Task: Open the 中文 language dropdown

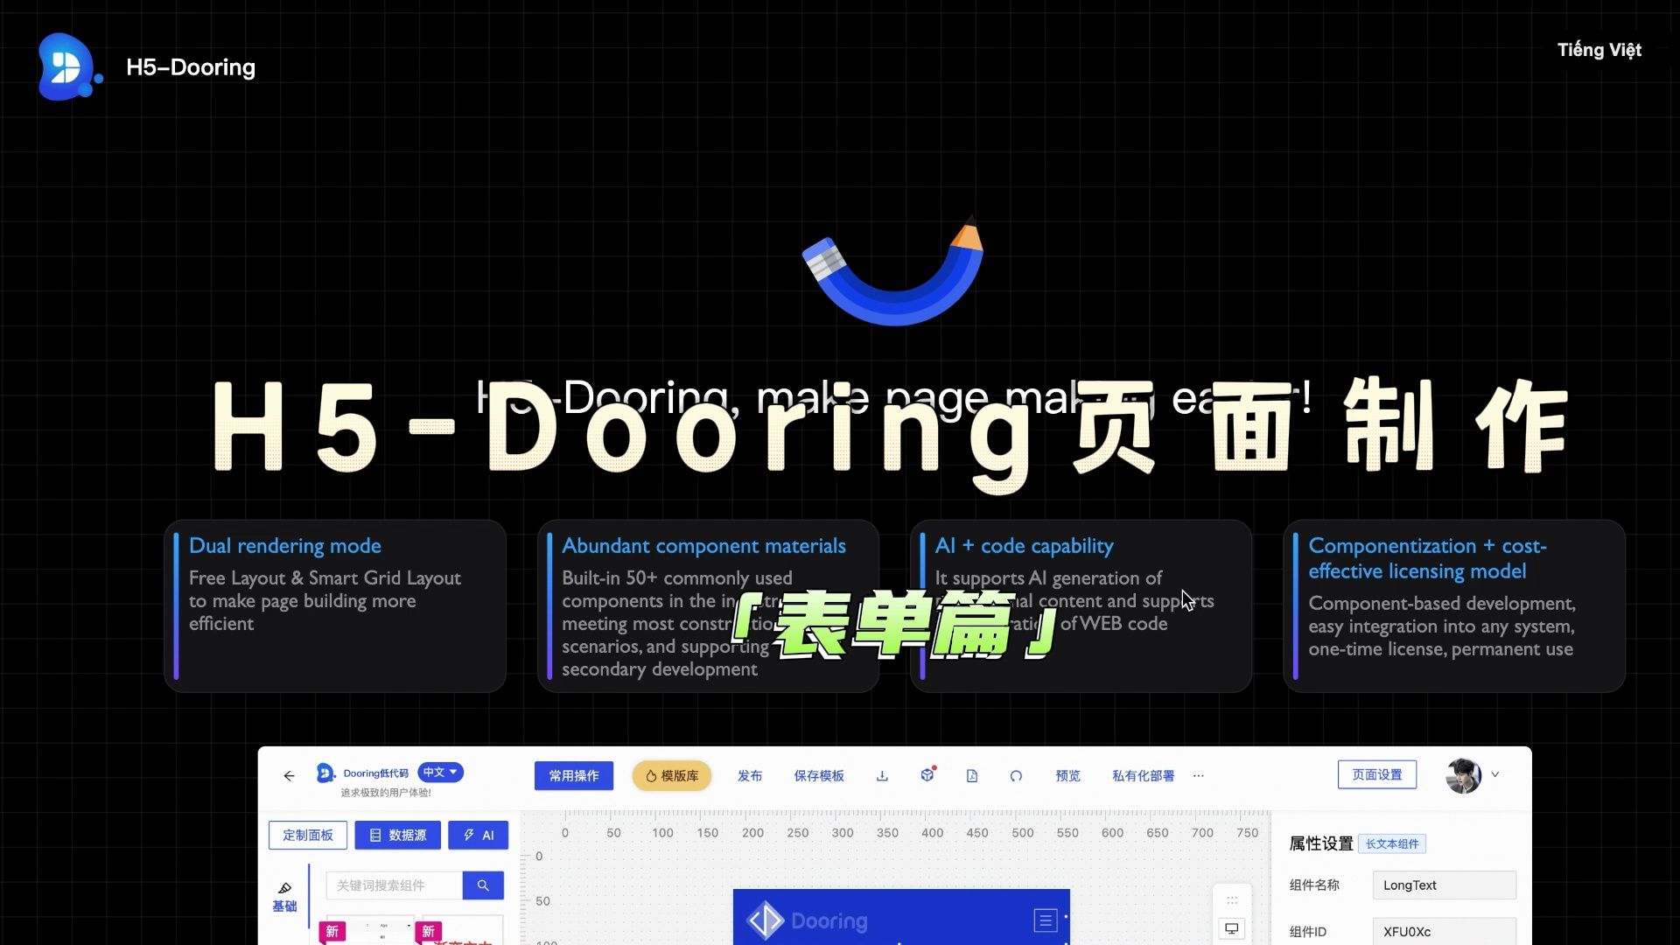Action: click(x=440, y=773)
